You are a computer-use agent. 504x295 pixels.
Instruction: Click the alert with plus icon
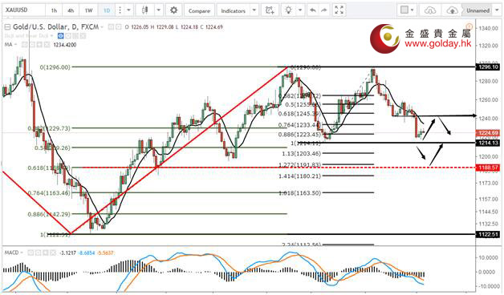pyautogui.click(x=270, y=10)
